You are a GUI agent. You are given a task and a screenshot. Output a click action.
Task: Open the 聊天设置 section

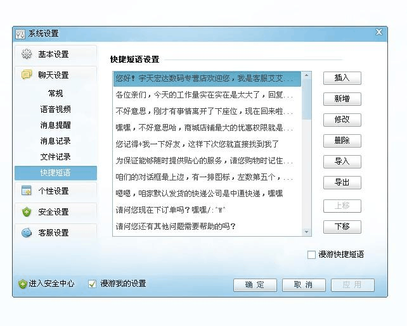coord(56,75)
